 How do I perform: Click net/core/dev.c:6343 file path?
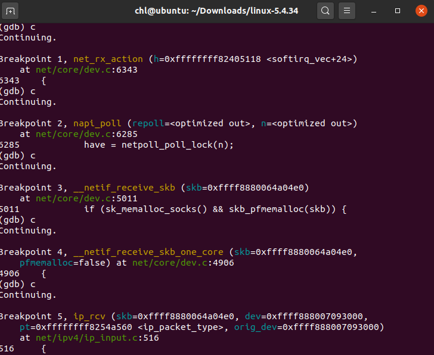coord(86,70)
